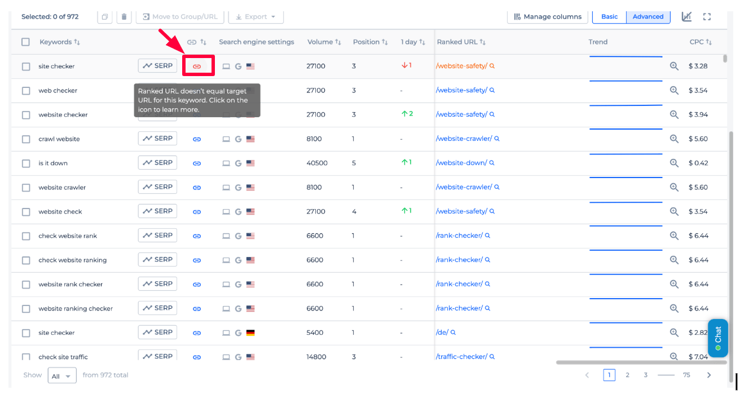Click magnifier icon next to /traffic-checker/ URL
Viewport: 740px width, 399px height.
coord(492,357)
